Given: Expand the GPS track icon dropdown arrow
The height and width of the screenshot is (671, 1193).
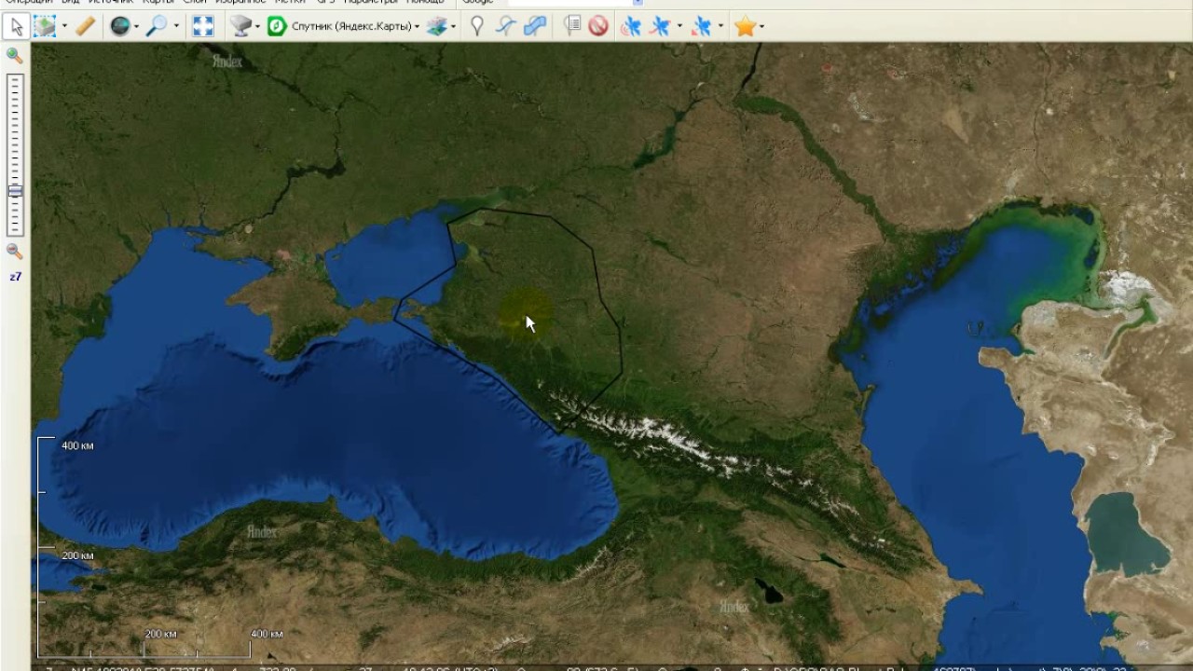Looking at the screenshot, I should [x=679, y=26].
